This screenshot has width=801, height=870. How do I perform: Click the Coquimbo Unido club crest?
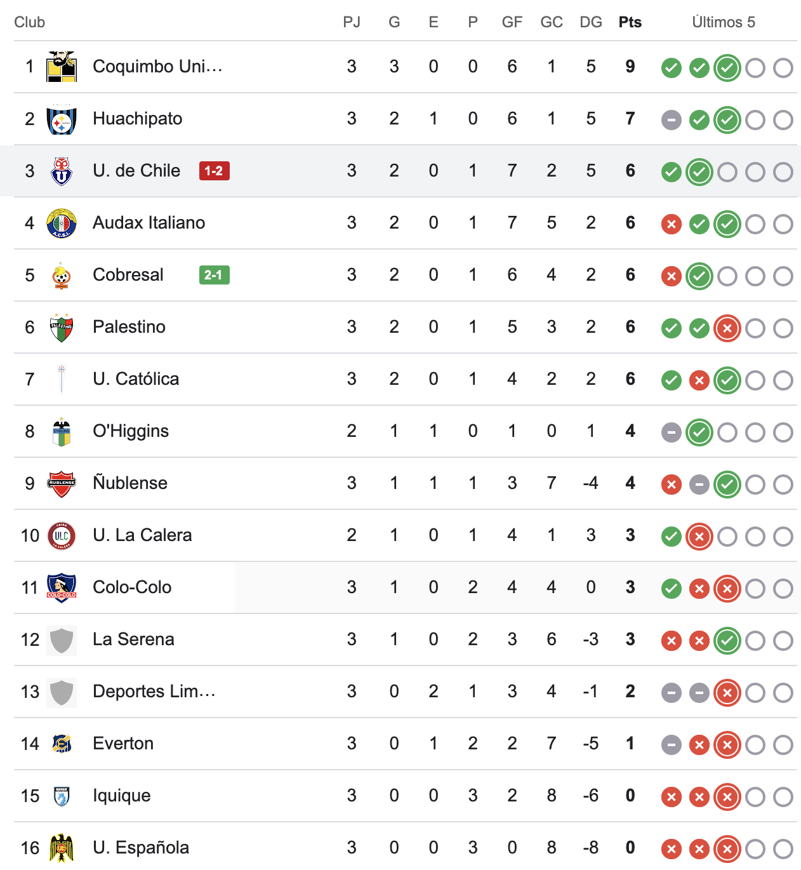pyautogui.click(x=62, y=67)
